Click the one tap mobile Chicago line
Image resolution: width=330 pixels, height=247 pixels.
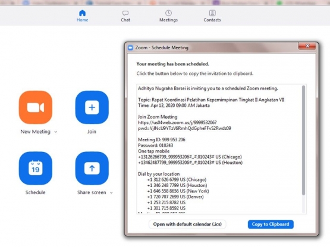[x=190, y=157]
